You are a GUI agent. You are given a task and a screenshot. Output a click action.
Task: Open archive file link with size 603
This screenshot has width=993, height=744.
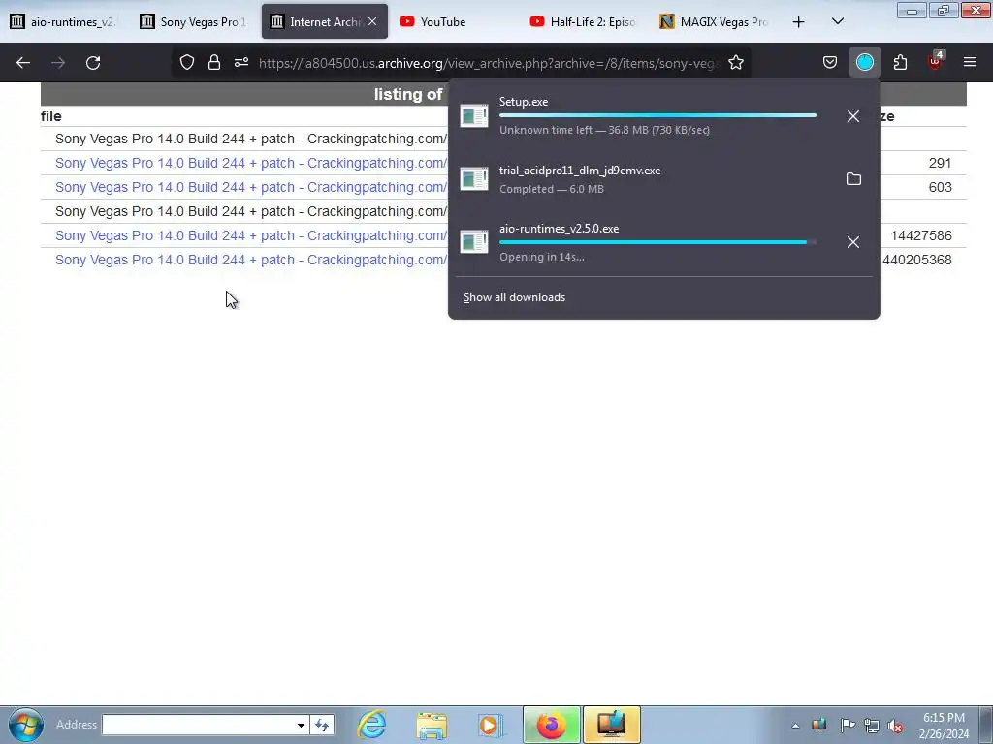[251, 187]
